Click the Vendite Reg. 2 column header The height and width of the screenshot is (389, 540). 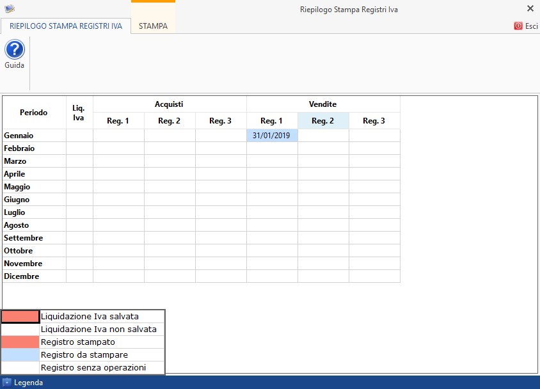pyautogui.click(x=323, y=121)
